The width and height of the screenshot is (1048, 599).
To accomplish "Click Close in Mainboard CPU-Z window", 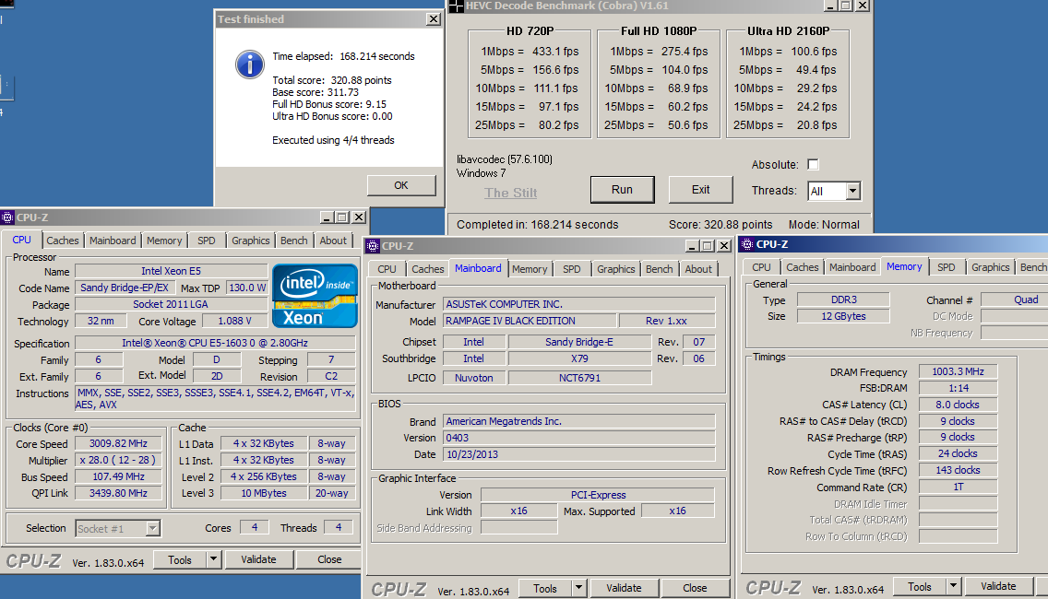I will point(695,588).
